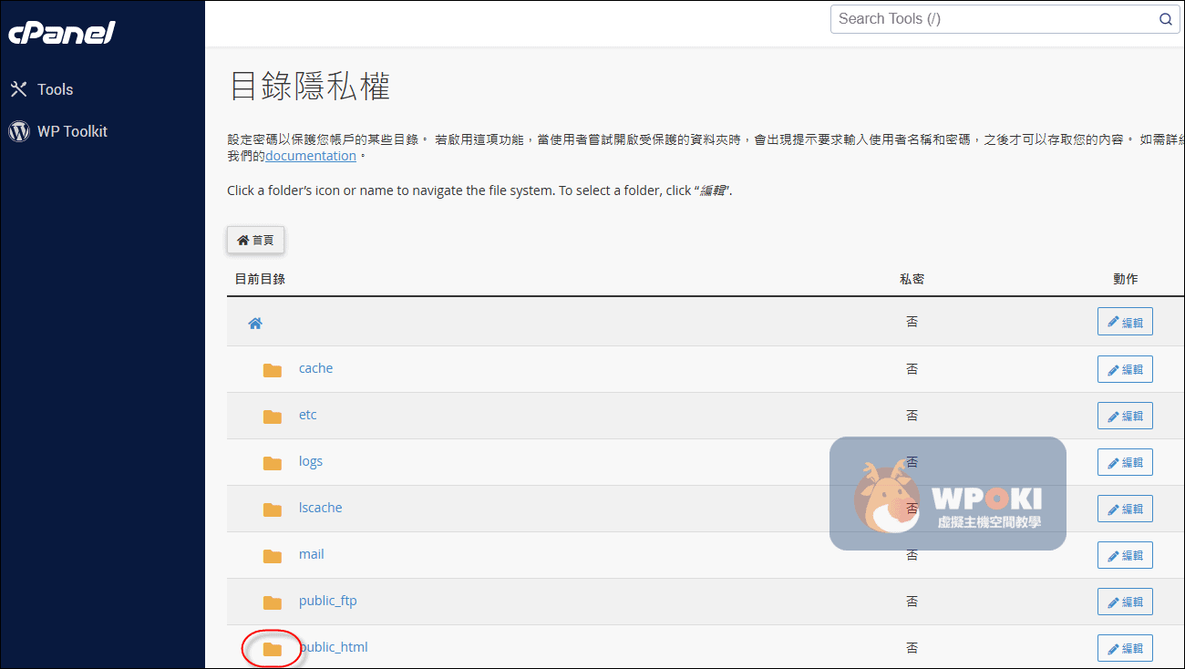Open the logs folder icon

point(272,462)
